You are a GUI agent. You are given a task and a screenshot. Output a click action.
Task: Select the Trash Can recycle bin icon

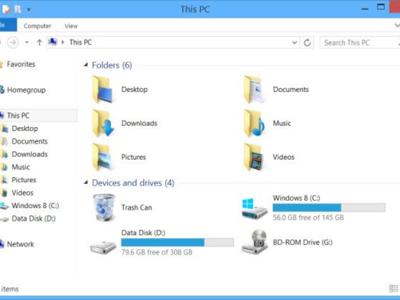pos(104,207)
